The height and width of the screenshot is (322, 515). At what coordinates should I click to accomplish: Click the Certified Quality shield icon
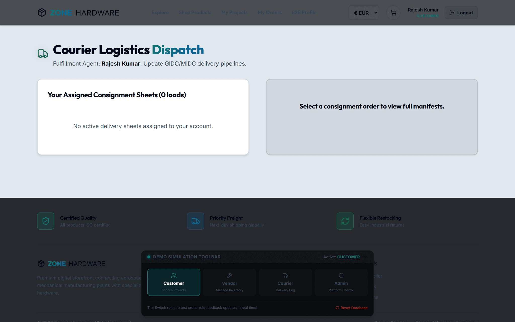[46, 221]
